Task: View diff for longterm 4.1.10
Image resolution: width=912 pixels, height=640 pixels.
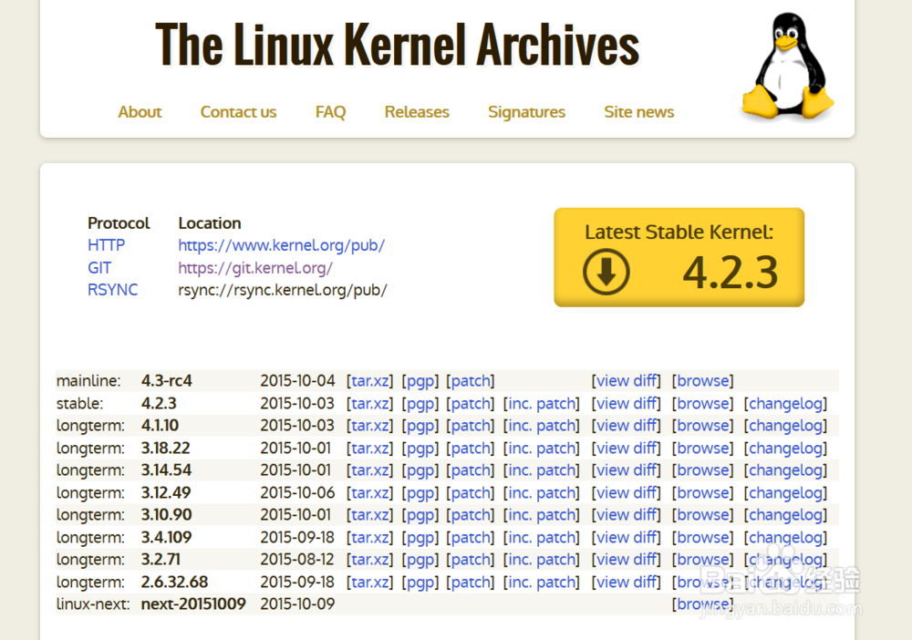Action: (627, 426)
